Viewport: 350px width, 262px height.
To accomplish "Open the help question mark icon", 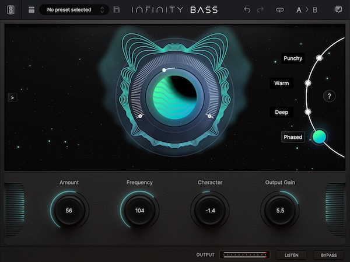I will [x=329, y=96].
